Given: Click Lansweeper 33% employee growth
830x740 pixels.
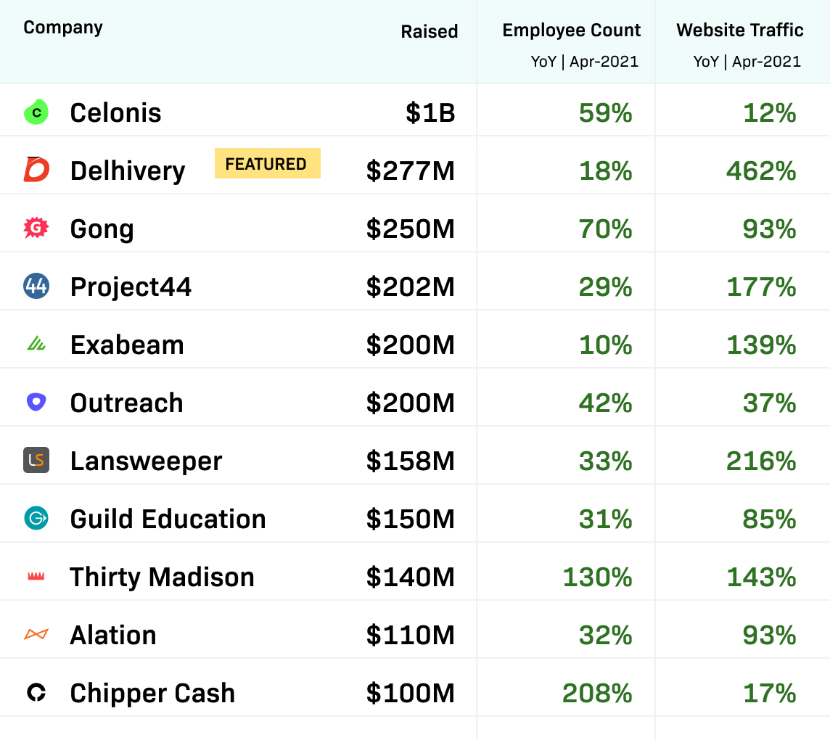Looking at the screenshot, I should point(606,461).
